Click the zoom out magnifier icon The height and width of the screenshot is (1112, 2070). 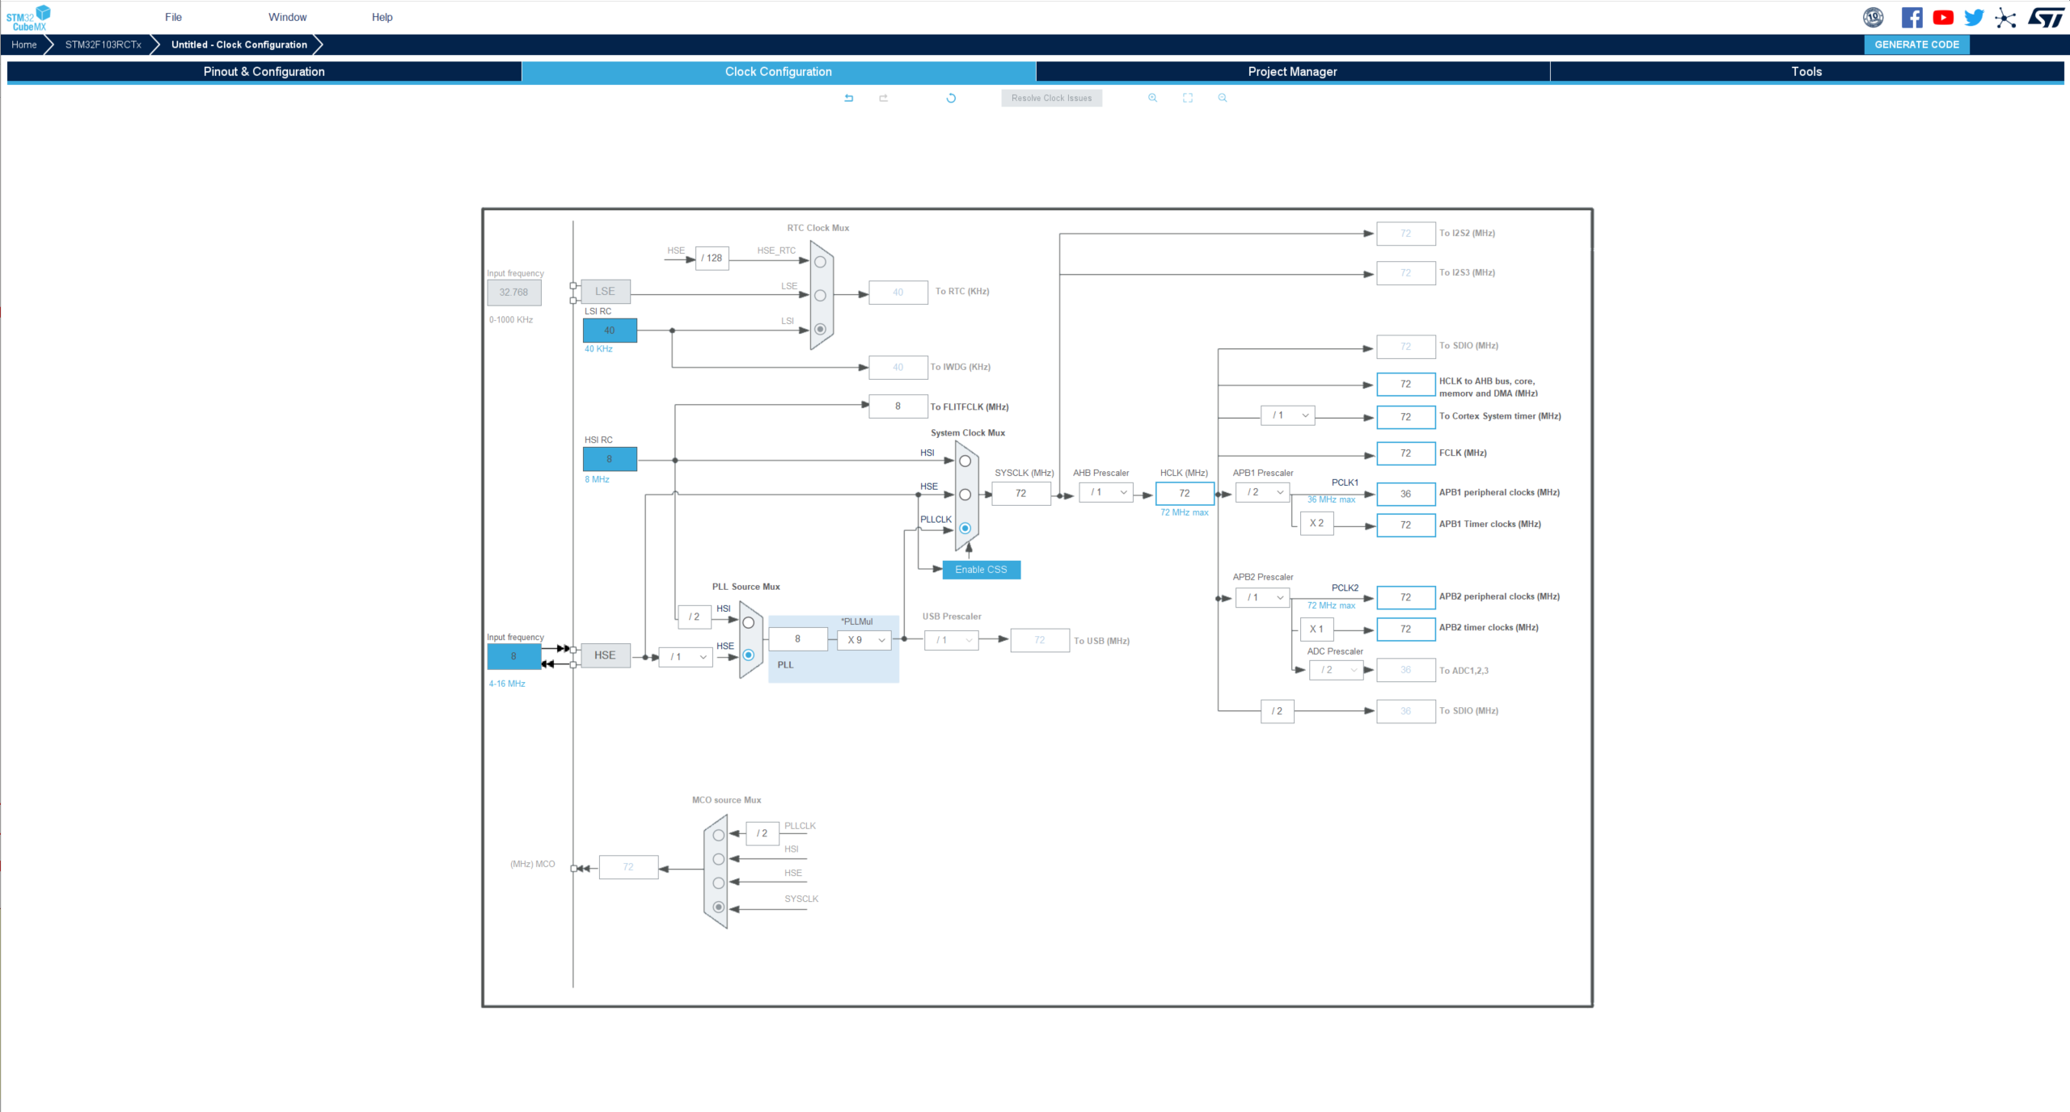pyautogui.click(x=1223, y=98)
